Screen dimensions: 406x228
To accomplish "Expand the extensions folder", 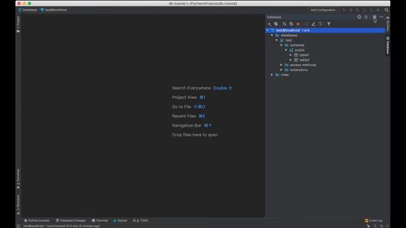I will pyautogui.click(x=281, y=70).
